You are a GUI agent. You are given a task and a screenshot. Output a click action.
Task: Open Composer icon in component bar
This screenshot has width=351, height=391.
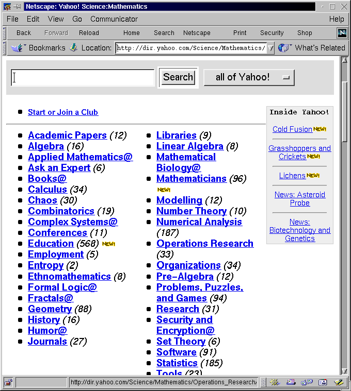coord(339,382)
